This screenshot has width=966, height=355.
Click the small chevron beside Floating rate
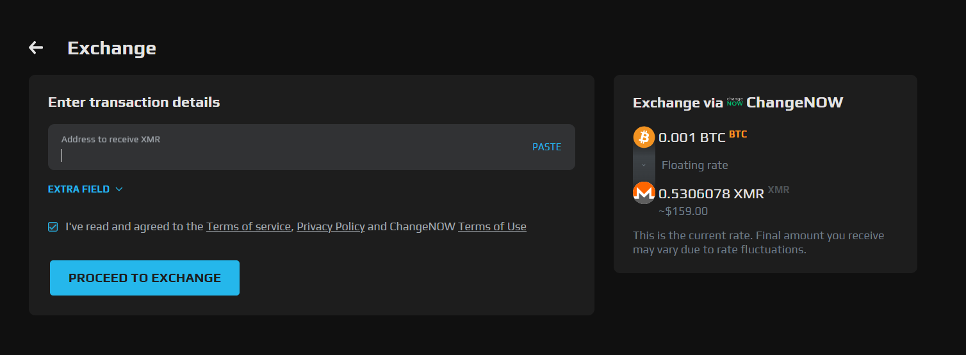[644, 165]
